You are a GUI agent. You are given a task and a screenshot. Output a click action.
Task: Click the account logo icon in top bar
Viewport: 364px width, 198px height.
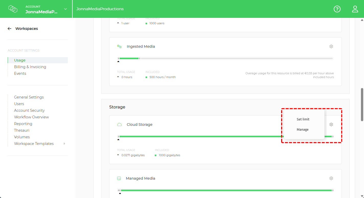13,9
